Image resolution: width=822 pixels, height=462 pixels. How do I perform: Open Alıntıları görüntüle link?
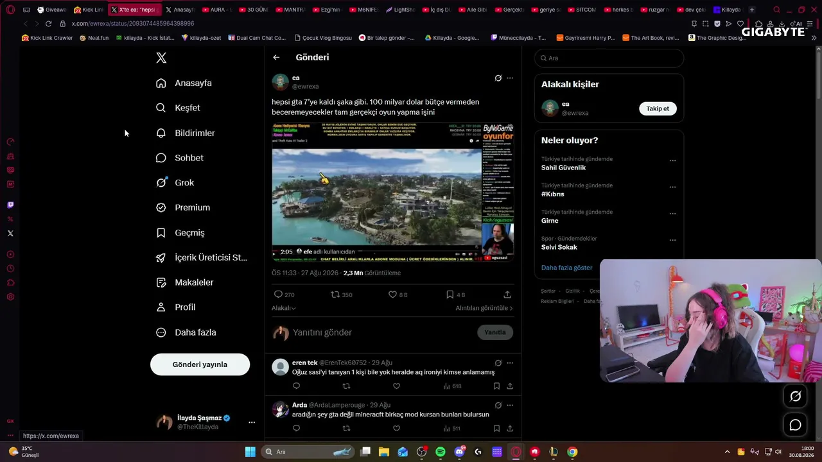tap(484, 308)
